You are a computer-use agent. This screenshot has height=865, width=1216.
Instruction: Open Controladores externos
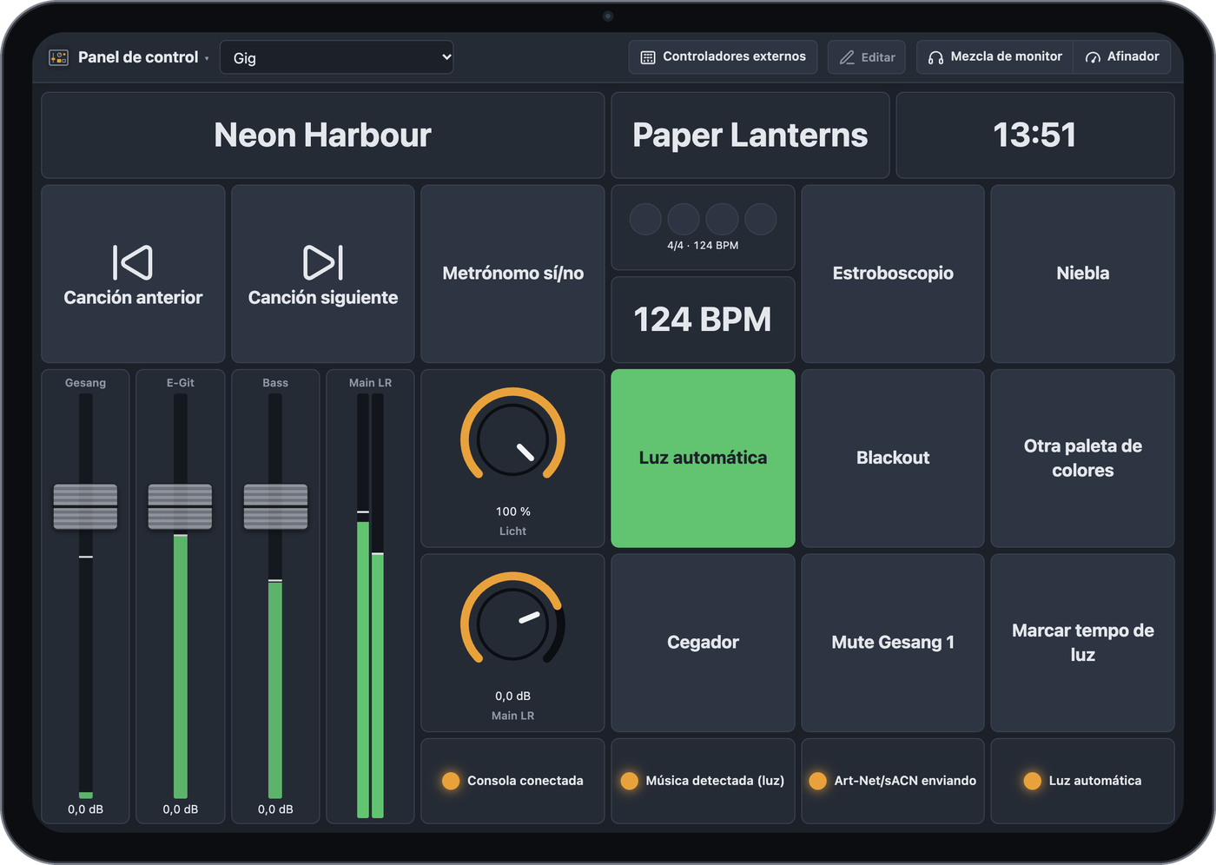coord(723,57)
